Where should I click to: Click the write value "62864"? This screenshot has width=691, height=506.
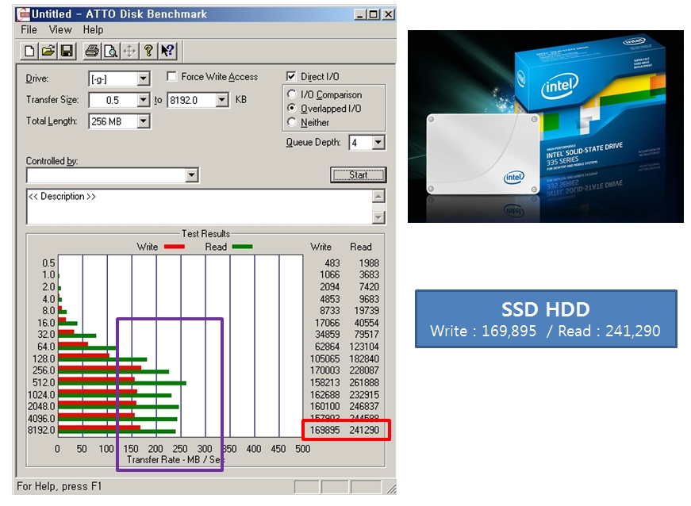point(328,347)
